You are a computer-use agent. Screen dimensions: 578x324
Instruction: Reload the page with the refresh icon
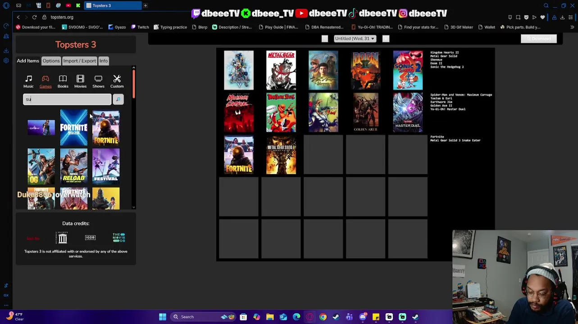click(34, 17)
